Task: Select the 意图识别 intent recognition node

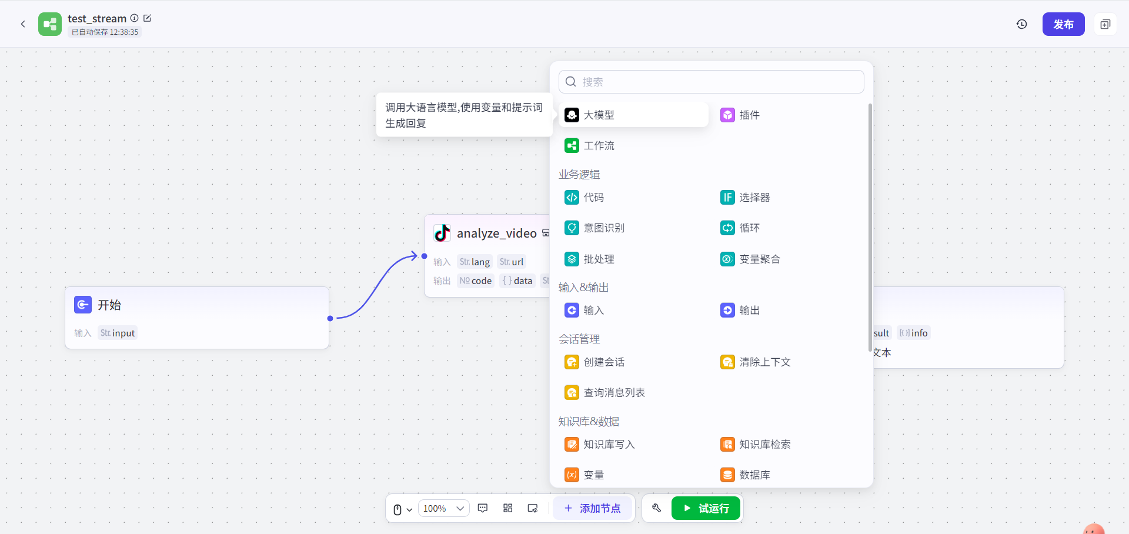Action: point(604,228)
